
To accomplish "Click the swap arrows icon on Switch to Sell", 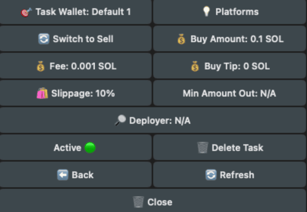I will [x=44, y=39].
